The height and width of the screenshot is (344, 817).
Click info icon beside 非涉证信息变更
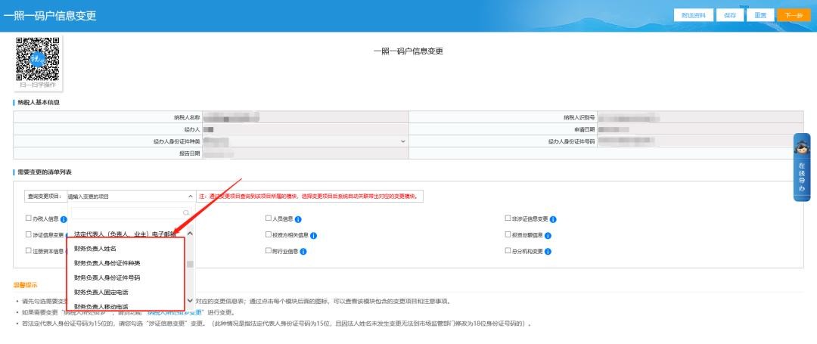(x=553, y=219)
